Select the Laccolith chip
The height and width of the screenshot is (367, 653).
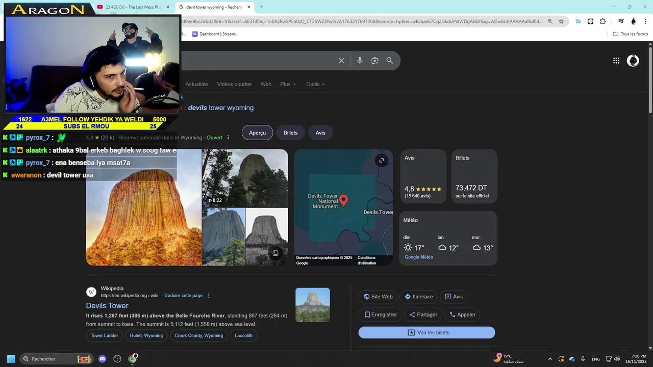(244, 336)
